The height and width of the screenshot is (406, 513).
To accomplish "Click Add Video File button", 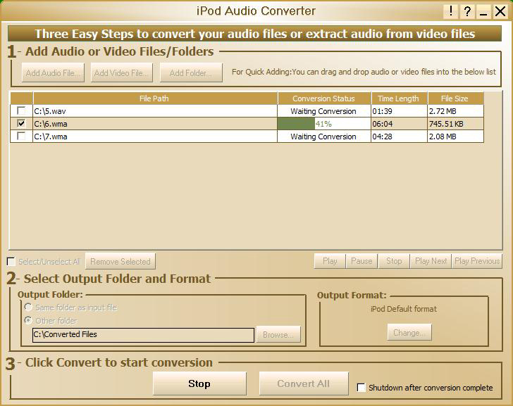I will (122, 73).
